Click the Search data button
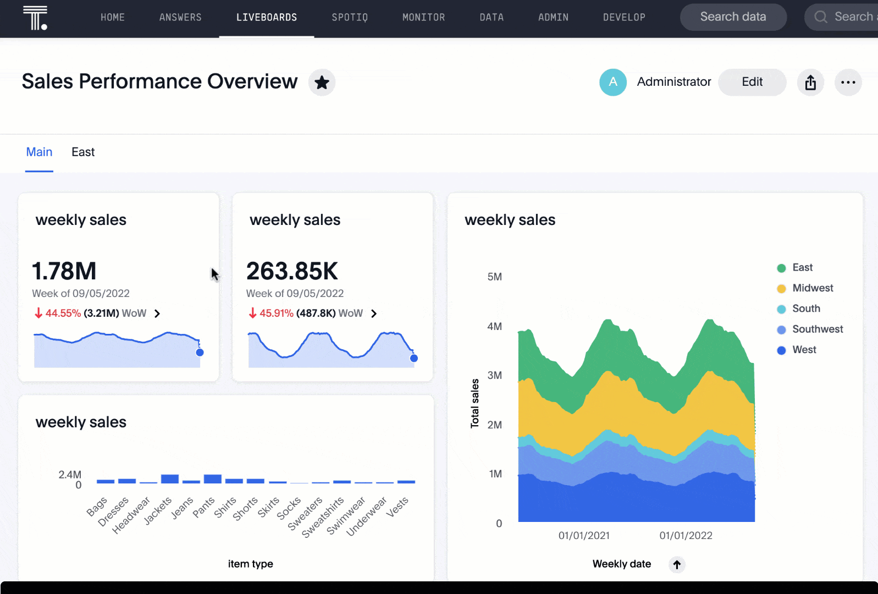Screen dimensions: 878x594 (732, 17)
